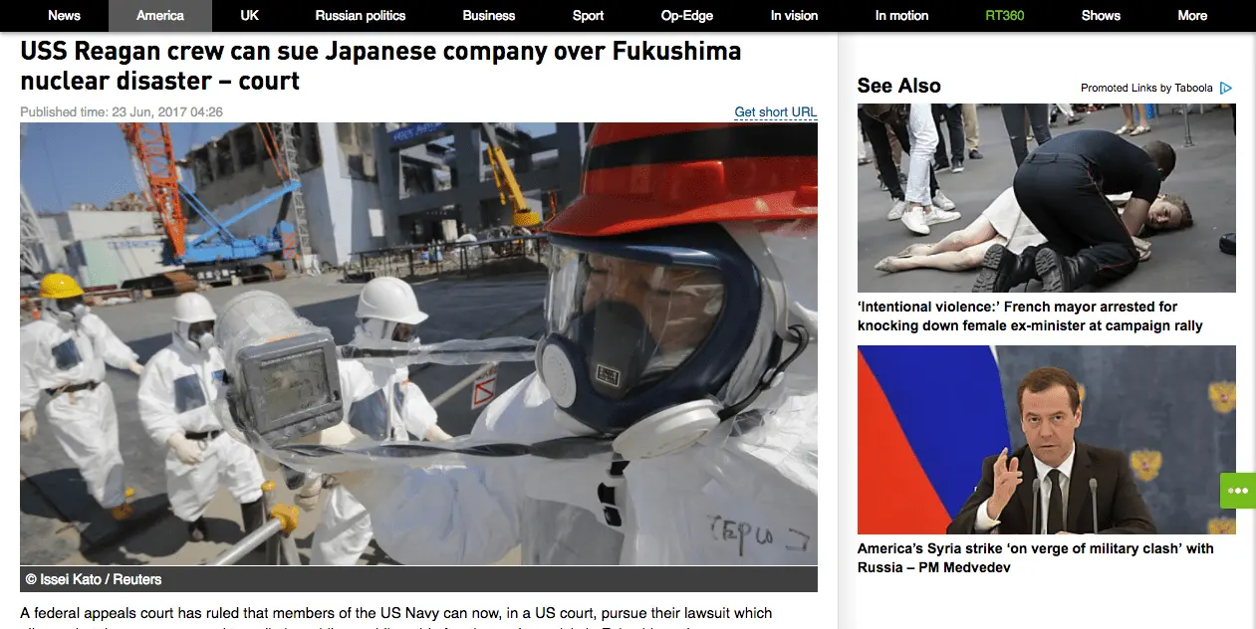Screen dimensions: 1256x629
Task: Open the Medvedev Syria strike article headline
Action: tap(1036, 558)
